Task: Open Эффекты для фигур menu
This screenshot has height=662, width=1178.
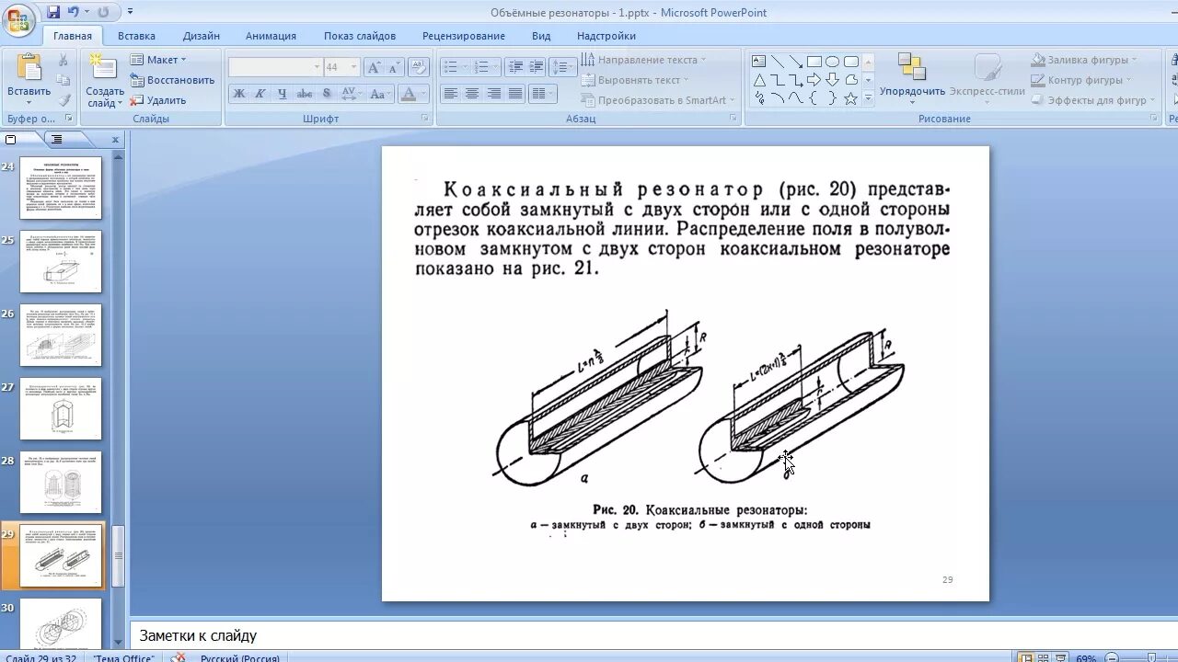Action: (x=1093, y=100)
